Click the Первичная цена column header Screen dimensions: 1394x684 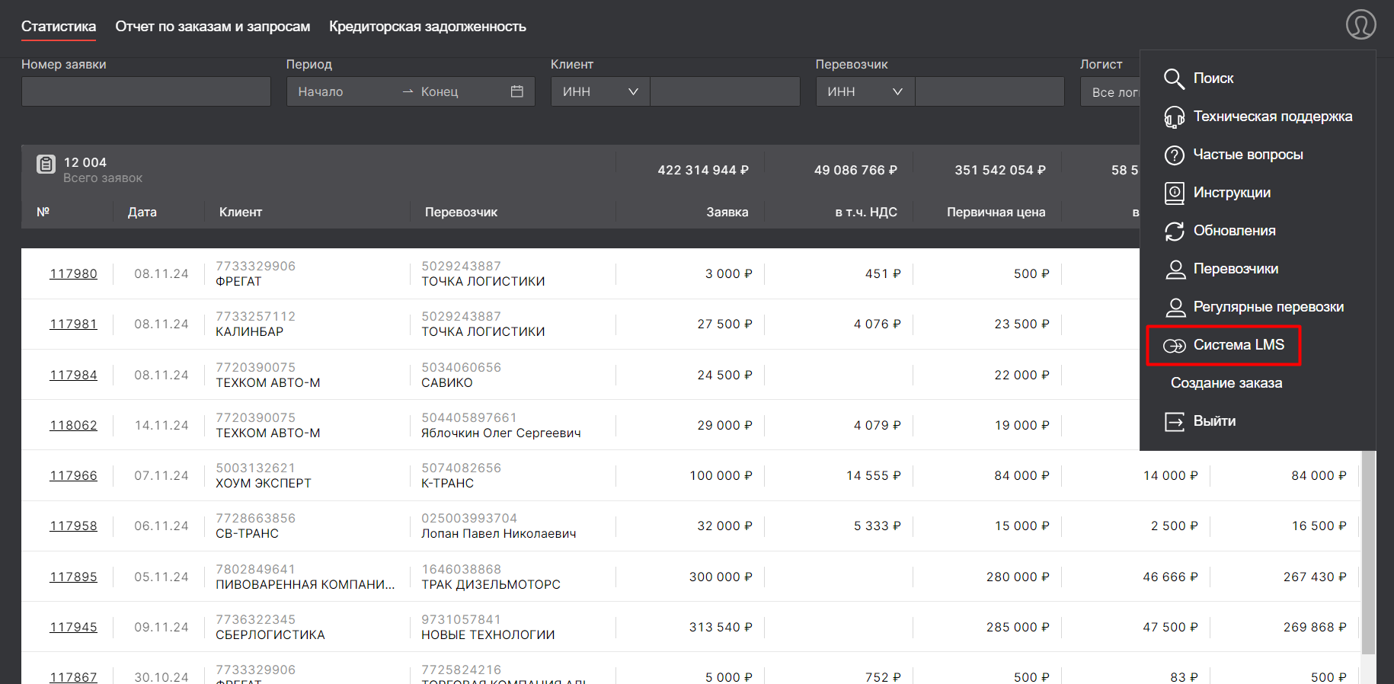[996, 212]
